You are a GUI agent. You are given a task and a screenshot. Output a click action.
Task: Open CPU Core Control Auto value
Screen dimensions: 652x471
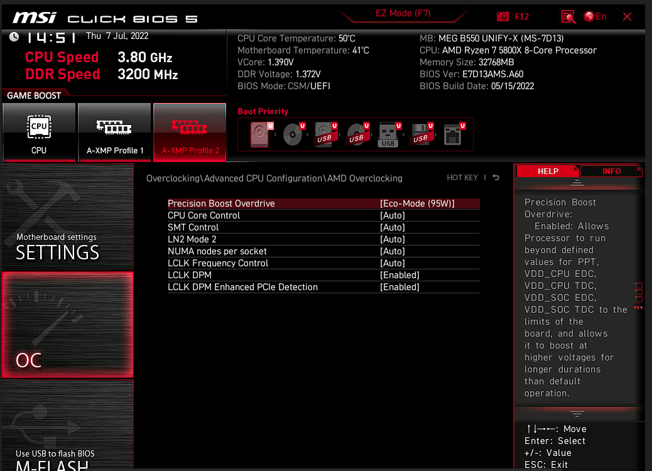392,215
